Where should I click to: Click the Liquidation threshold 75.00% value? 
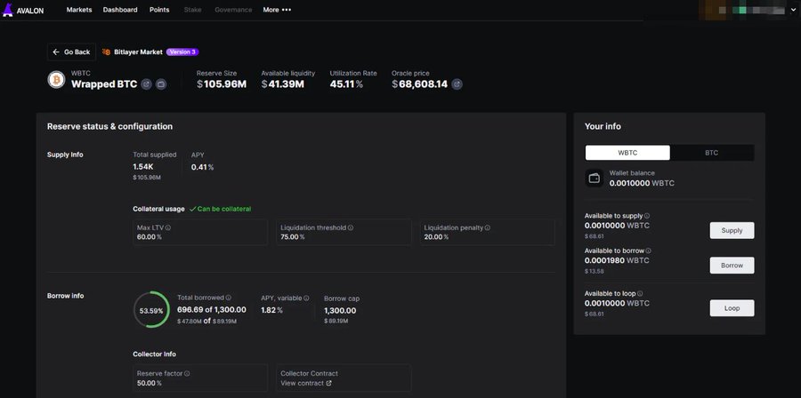(x=293, y=237)
